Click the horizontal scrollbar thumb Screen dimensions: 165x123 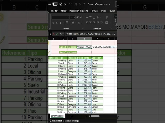(95, 116)
